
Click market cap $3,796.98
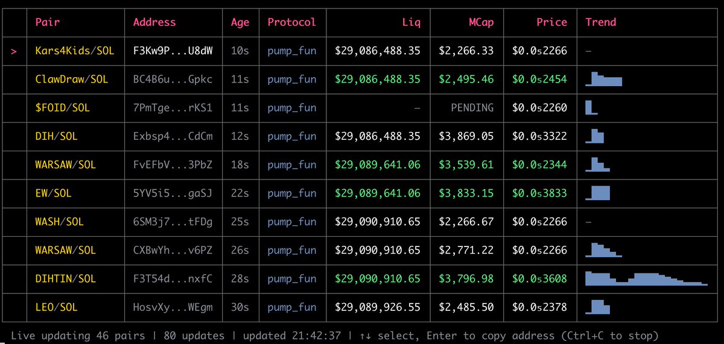pos(466,279)
